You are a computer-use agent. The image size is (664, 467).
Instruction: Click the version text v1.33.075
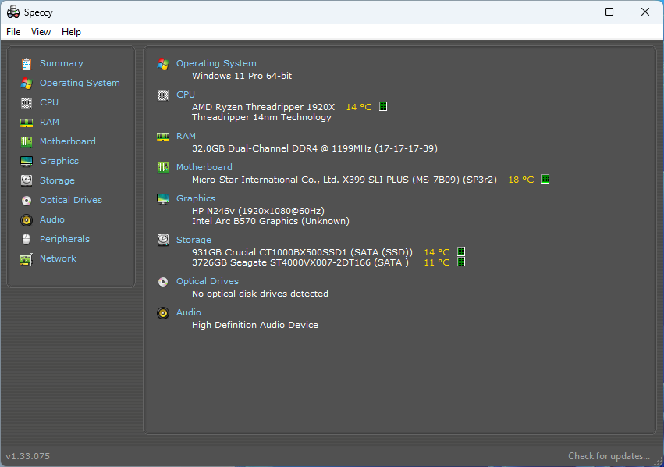[x=27, y=456]
